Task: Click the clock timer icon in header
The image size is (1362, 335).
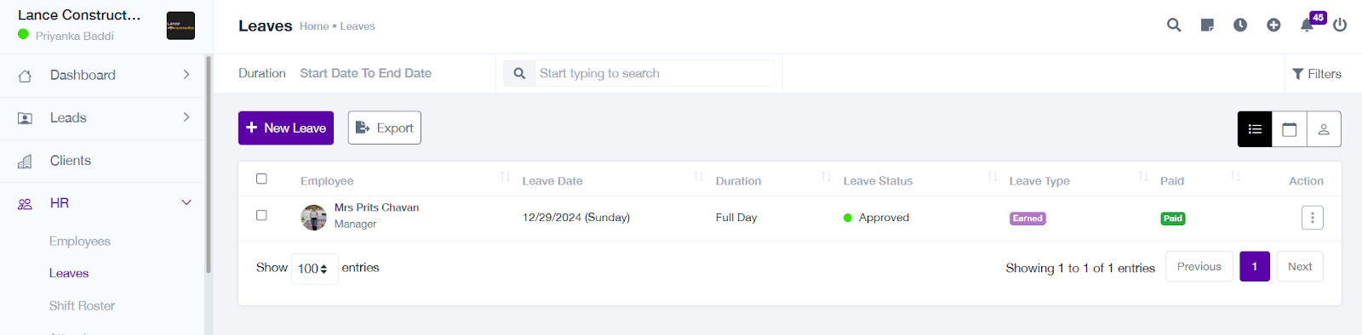Action: click(1240, 26)
